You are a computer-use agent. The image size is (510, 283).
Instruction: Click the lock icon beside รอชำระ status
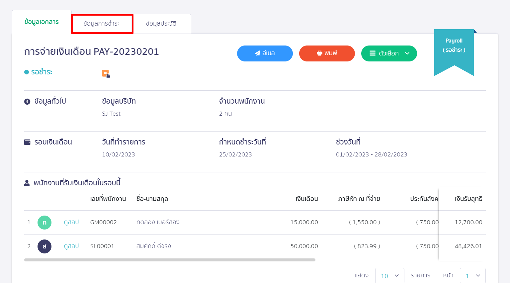pos(106,73)
